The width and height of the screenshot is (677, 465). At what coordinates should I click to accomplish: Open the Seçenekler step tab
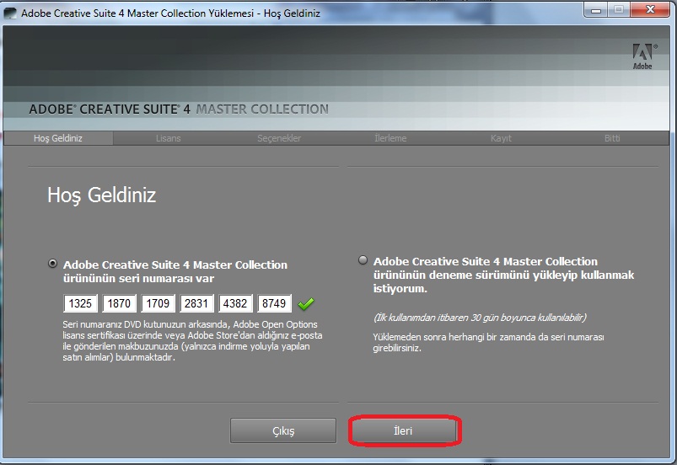click(279, 138)
